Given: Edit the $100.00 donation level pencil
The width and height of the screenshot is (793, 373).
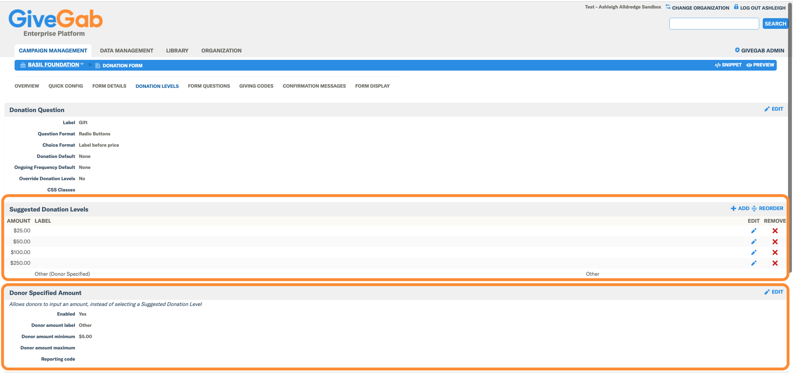Looking at the screenshot, I should click(754, 252).
